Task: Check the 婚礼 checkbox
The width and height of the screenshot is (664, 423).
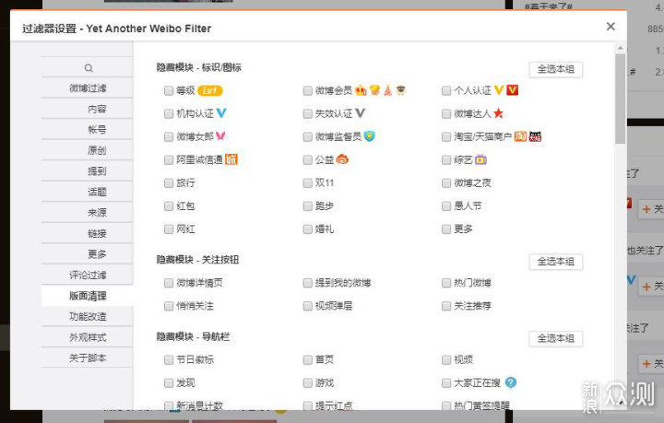Action: tap(307, 229)
